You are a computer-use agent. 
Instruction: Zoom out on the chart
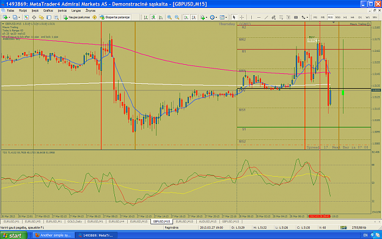pos(177,17)
